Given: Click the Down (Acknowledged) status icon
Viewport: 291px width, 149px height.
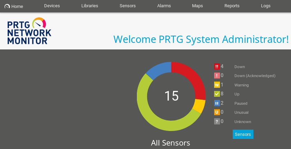Looking at the screenshot, I should [217, 76].
